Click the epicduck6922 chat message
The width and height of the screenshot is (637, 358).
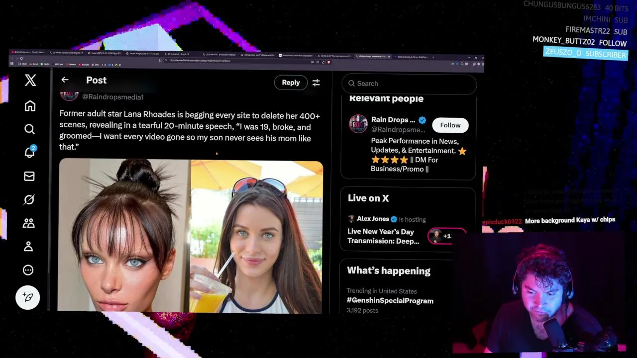548,220
